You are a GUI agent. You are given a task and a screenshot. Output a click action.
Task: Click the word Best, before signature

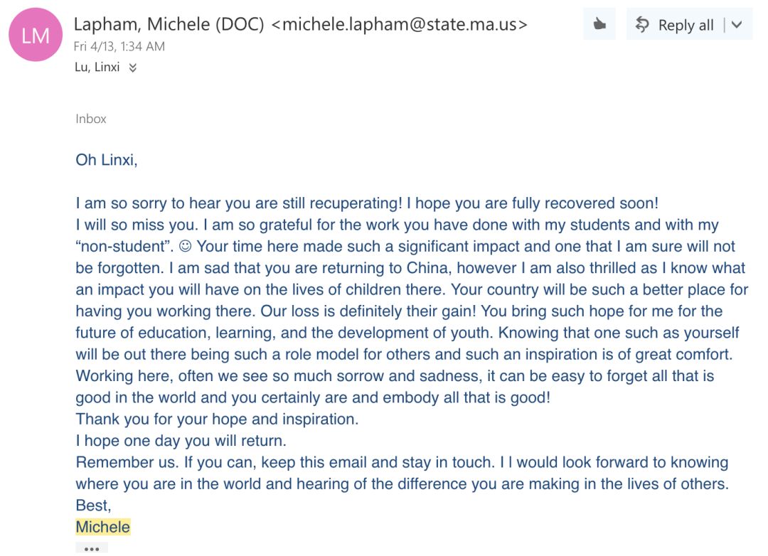coord(94,506)
